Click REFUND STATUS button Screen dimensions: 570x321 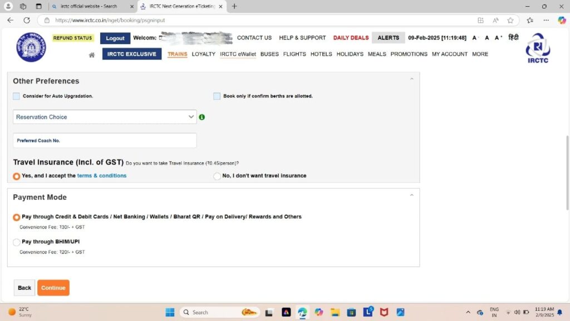click(x=73, y=38)
